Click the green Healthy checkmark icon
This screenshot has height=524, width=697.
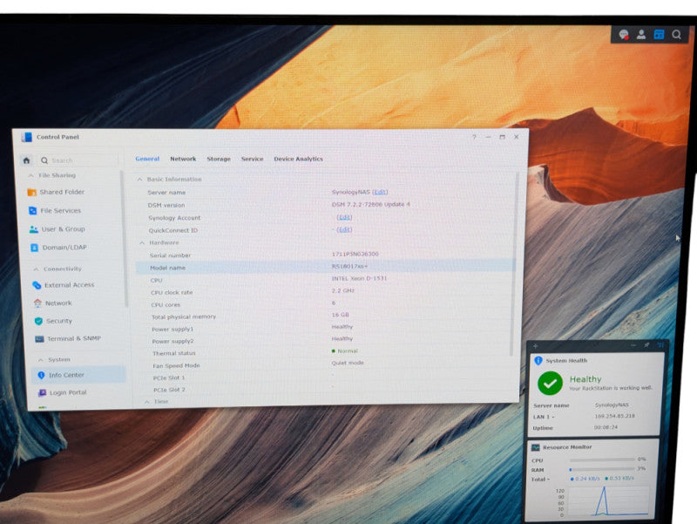click(550, 383)
